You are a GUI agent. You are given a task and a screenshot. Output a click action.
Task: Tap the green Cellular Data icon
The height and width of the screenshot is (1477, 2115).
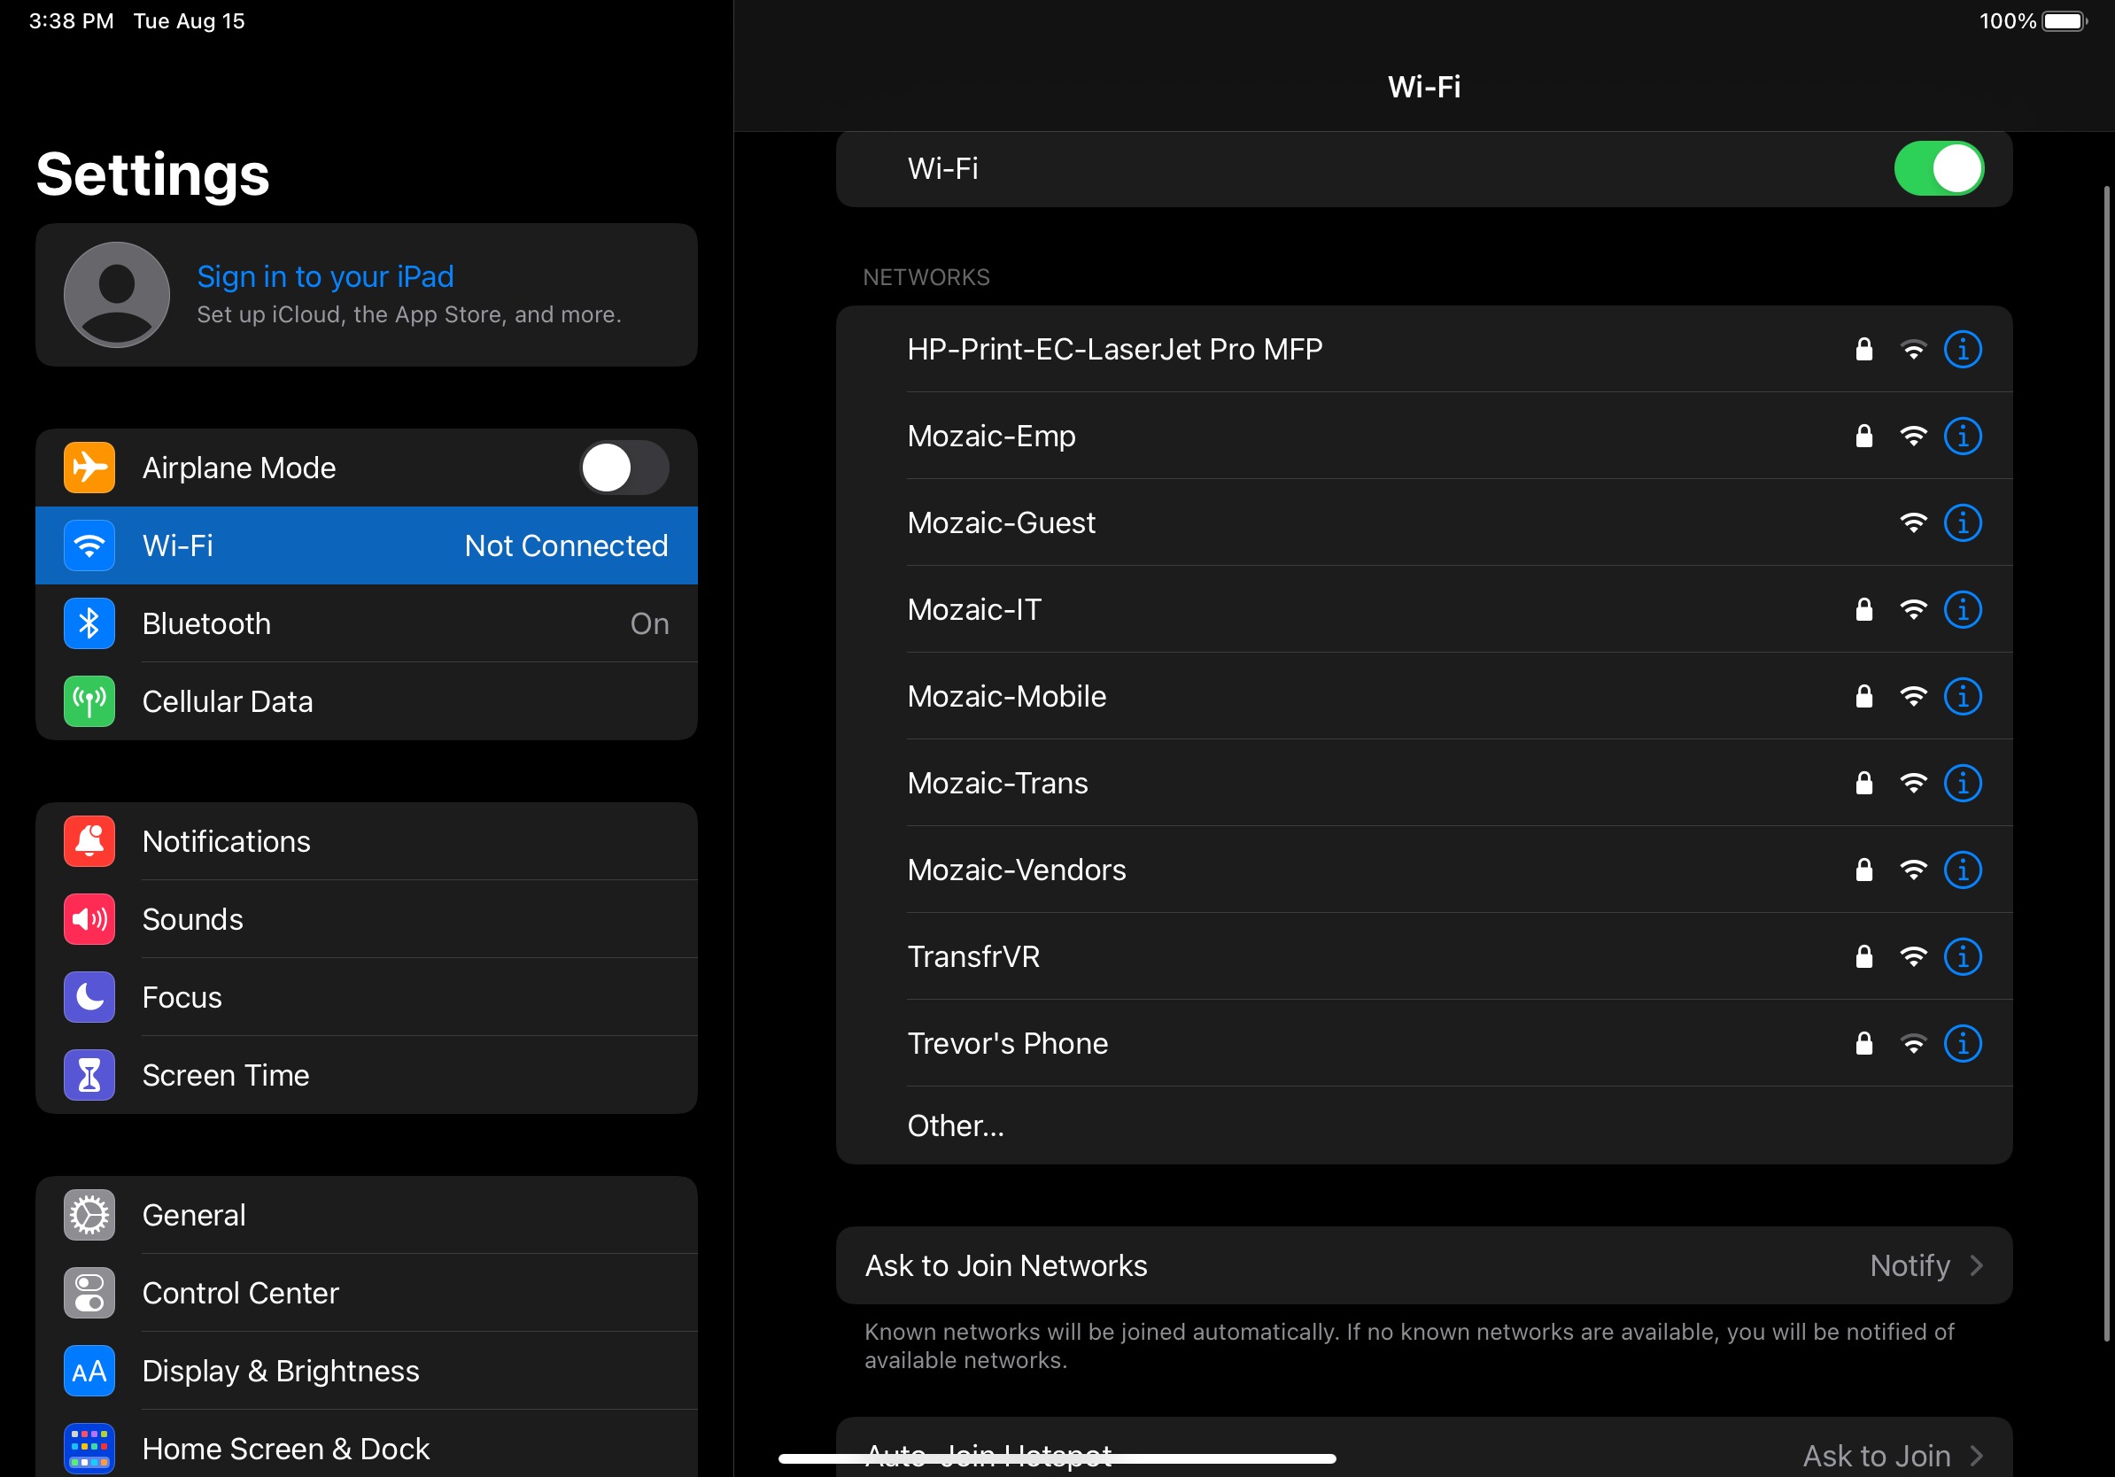[x=89, y=701]
